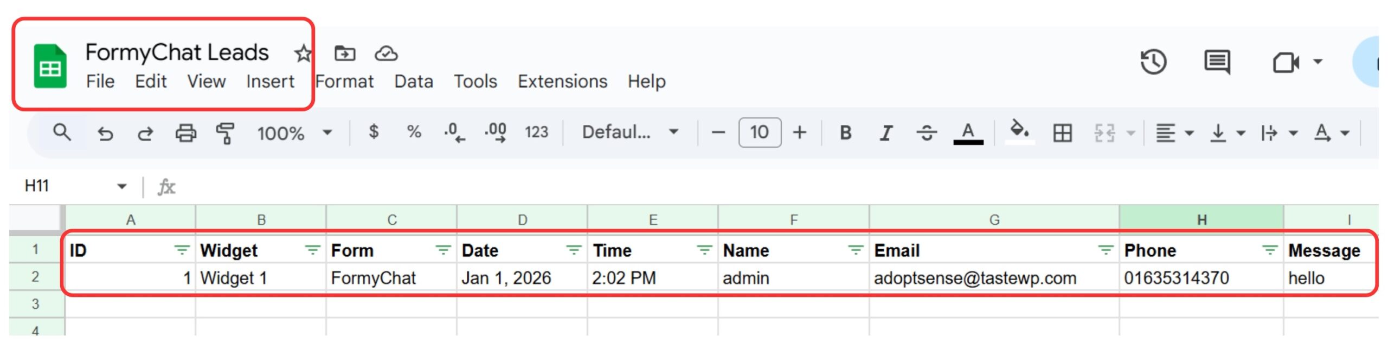Decrease font size with minus
Viewport: 1388px width, 352px height.
point(718,132)
